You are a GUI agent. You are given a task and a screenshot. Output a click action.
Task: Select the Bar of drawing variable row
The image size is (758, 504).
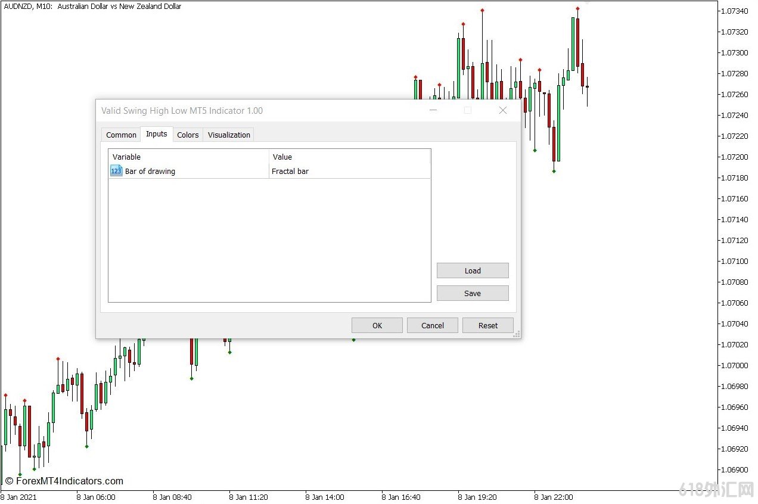pos(150,171)
